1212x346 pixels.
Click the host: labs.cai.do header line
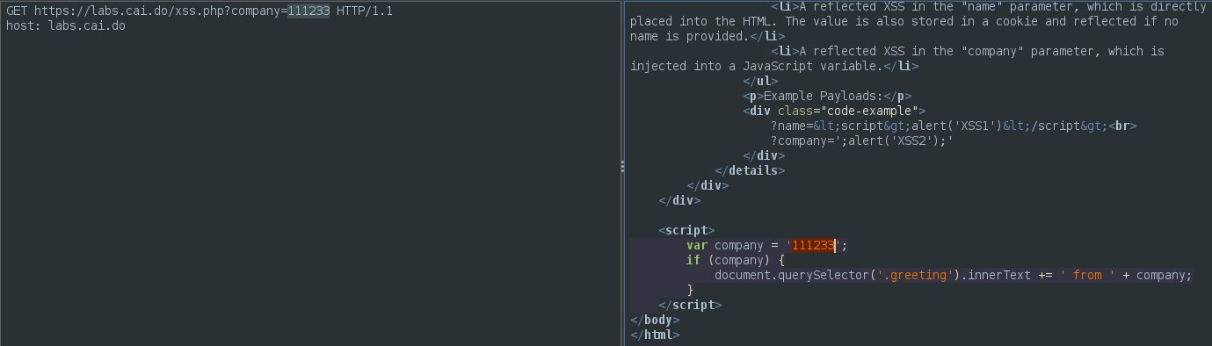[x=65, y=26]
